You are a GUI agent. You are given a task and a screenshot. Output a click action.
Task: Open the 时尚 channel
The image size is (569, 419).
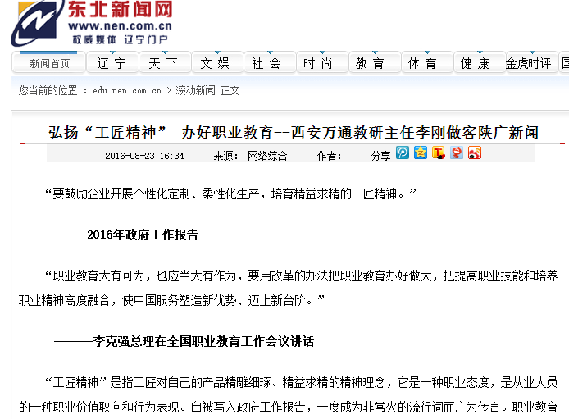(x=318, y=63)
